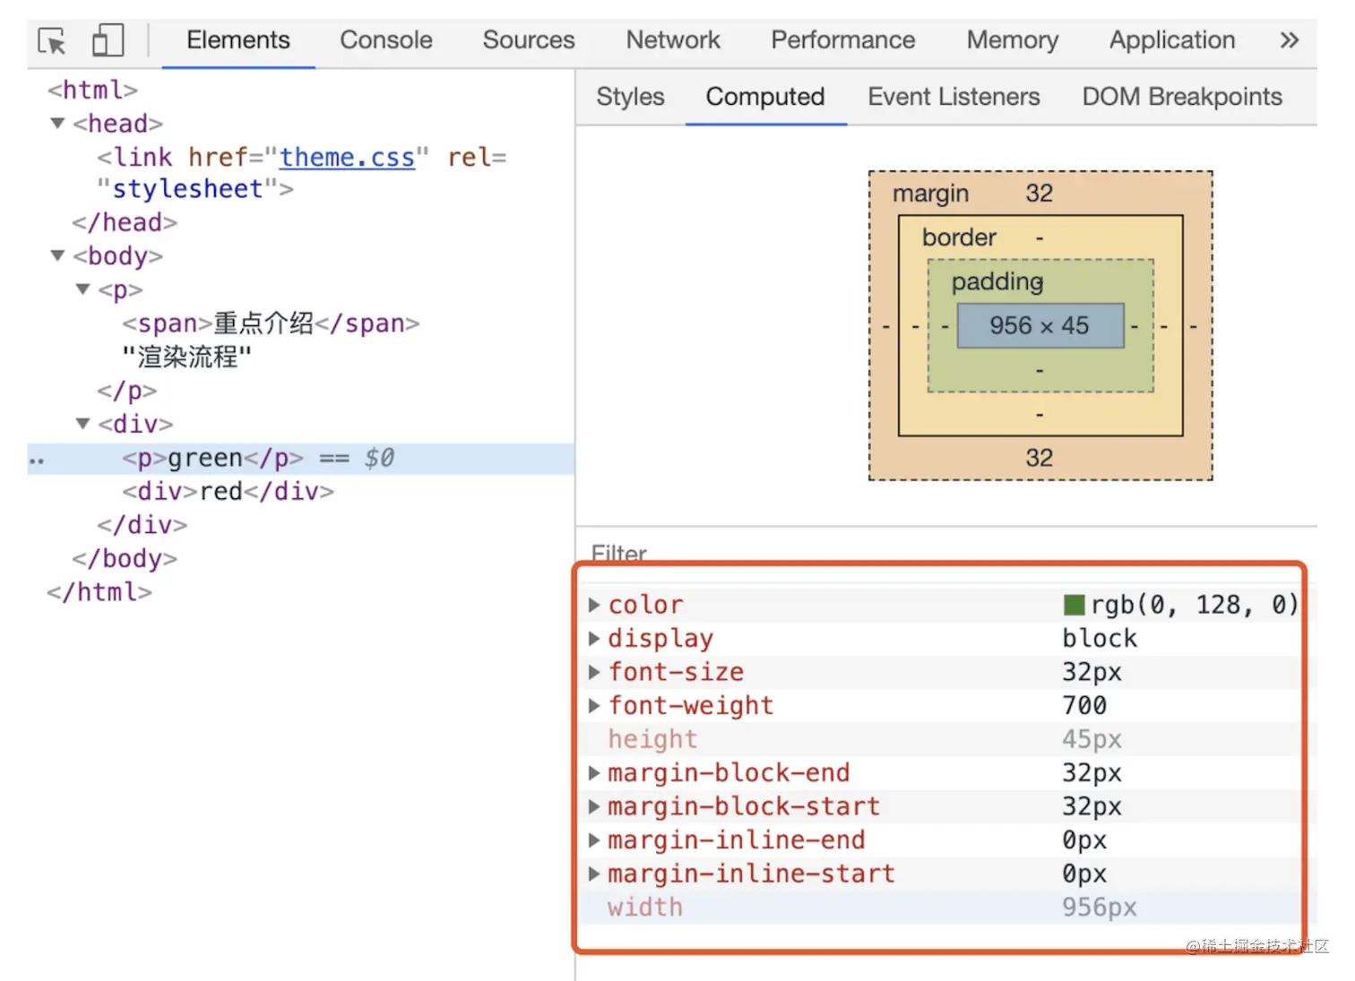This screenshot has height=981, width=1355.
Task: Expand the color computed property
Action: pyautogui.click(x=594, y=604)
